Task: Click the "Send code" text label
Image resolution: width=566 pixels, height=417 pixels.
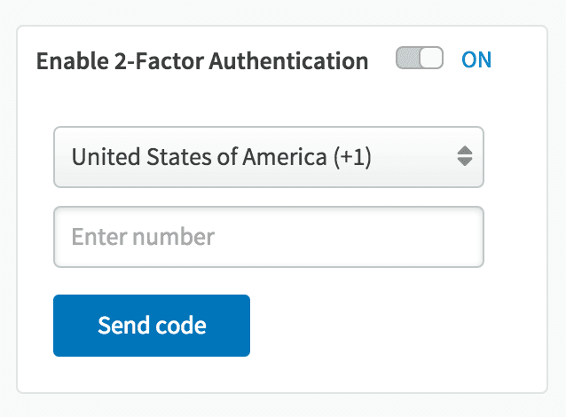Action: tap(152, 326)
